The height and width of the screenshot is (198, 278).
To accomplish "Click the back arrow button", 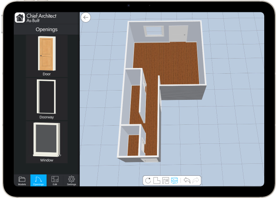I will [x=86, y=17].
